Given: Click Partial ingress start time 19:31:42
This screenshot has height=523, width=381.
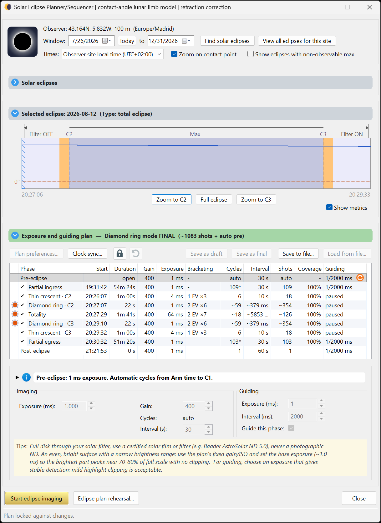Looking at the screenshot, I should point(96,287).
